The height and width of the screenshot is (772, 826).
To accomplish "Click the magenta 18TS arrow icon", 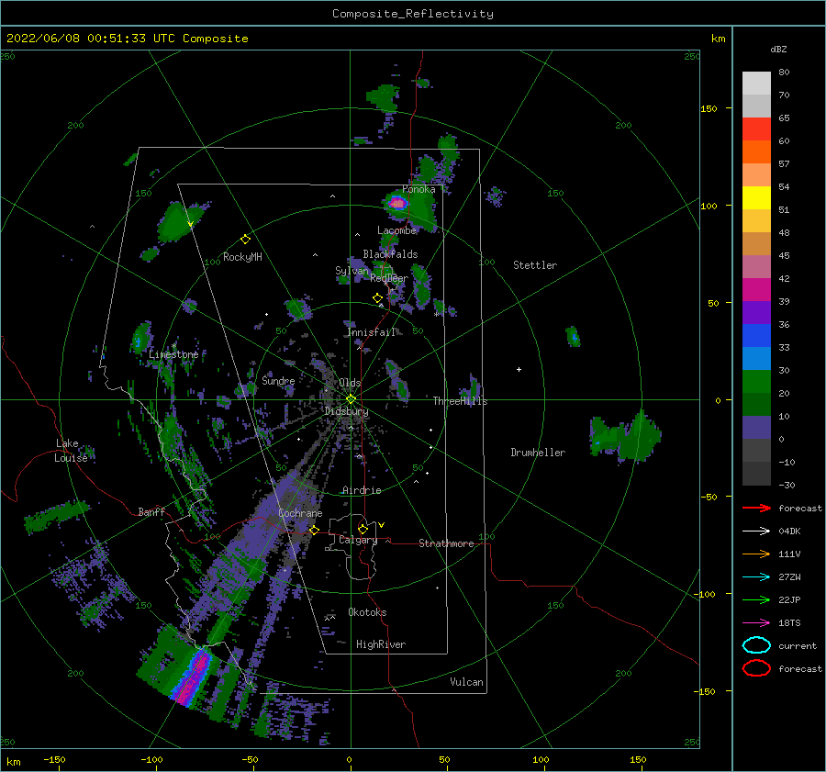I will pos(756,623).
